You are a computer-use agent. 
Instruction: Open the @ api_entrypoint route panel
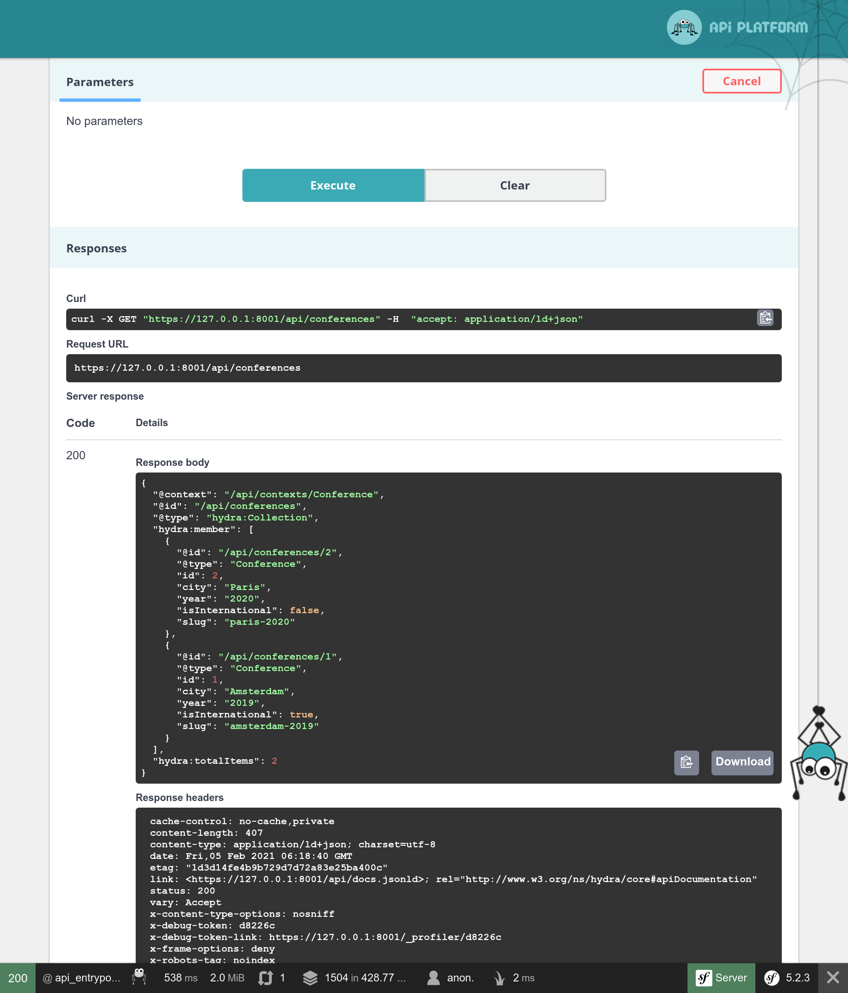(x=81, y=978)
